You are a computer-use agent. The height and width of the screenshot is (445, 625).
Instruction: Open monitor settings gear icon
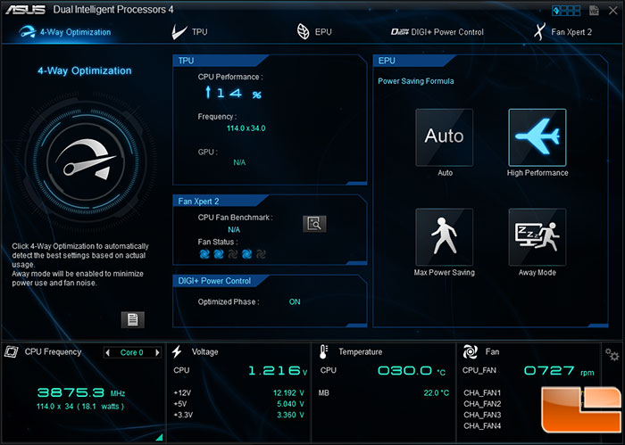(612, 354)
